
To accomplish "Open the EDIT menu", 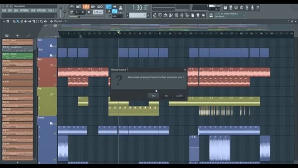I will pos(10,10).
